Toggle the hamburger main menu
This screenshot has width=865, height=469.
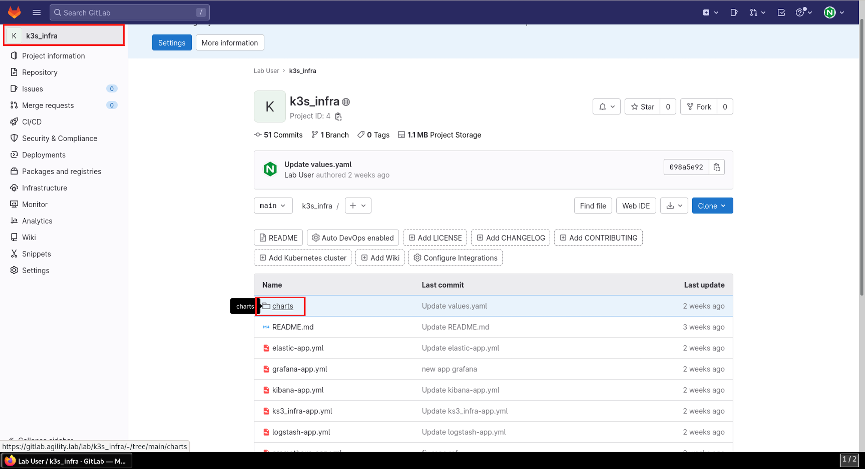(37, 12)
